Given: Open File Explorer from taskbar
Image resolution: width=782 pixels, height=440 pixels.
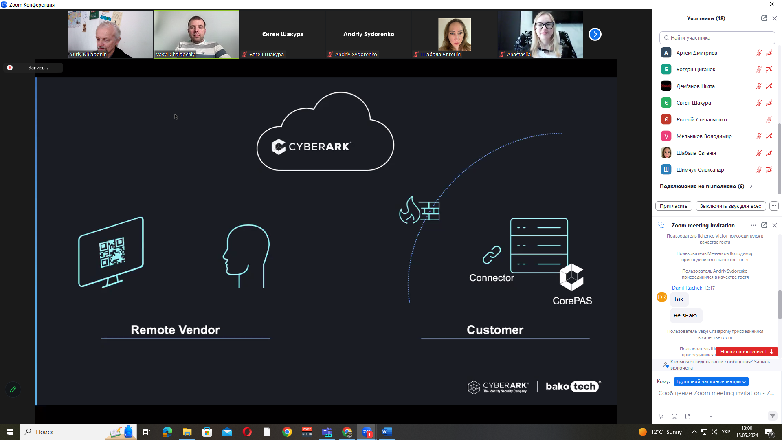Looking at the screenshot, I should point(187,432).
